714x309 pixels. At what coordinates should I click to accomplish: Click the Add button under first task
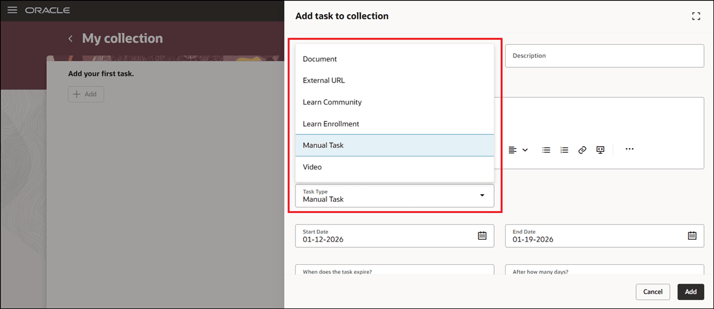pyautogui.click(x=86, y=94)
